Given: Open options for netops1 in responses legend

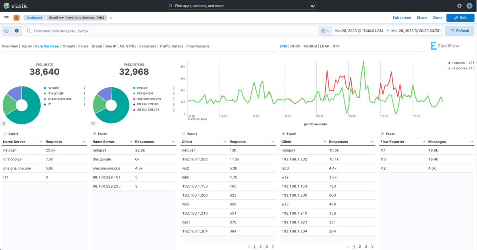Looking at the screenshot, I should (174, 88).
